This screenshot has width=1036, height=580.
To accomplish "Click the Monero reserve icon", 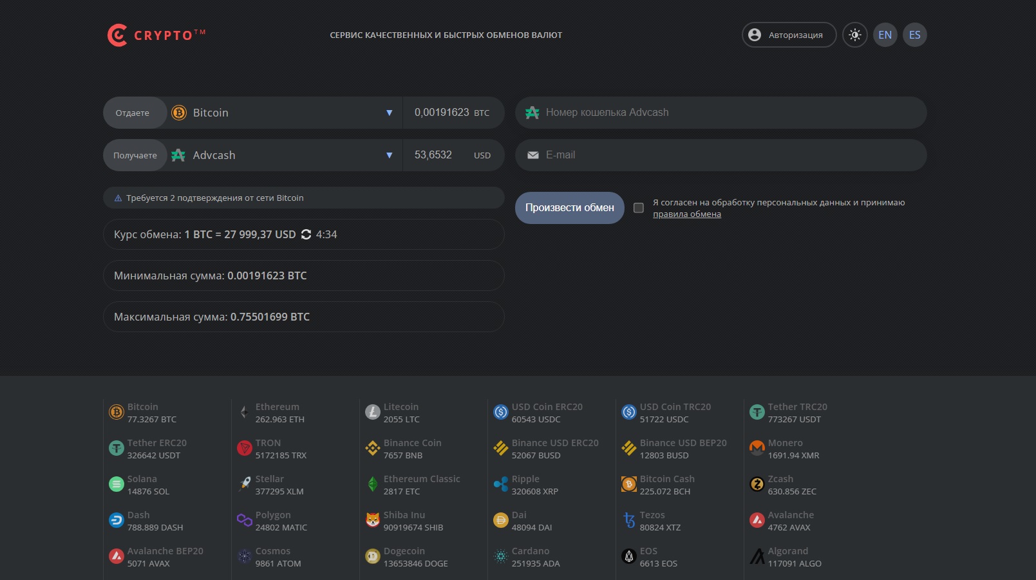I will 757,448.
